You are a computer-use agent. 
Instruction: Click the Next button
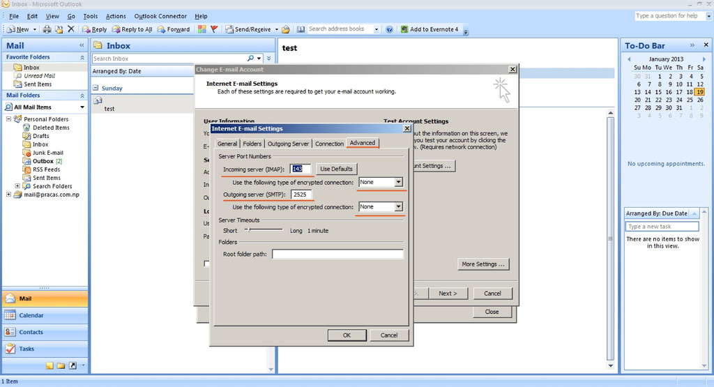pyautogui.click(x=448, y=294)
